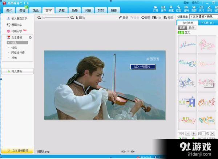Click the 重做 redo arrow
Image resolution: width=218 pixels, height=159 pixels.
(x=135, y=18)
